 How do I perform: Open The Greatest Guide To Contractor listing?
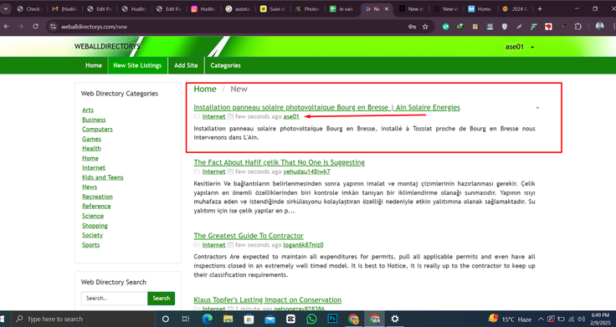(x=249, y=236)
